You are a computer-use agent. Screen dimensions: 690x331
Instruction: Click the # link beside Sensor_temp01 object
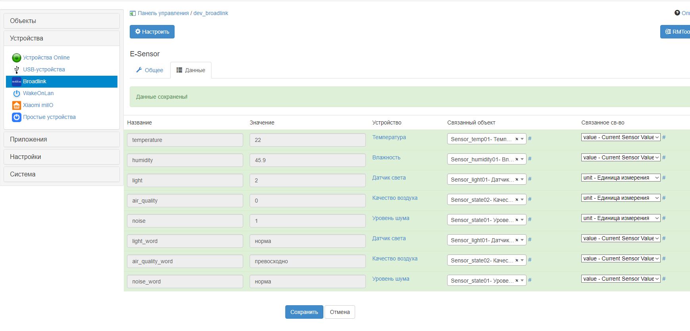(x=530, y=139)
